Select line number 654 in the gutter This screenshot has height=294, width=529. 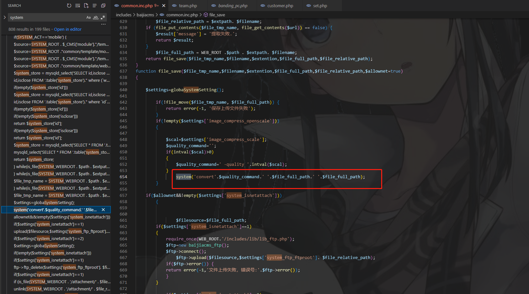pyautogui.click(x=123, y=177)
